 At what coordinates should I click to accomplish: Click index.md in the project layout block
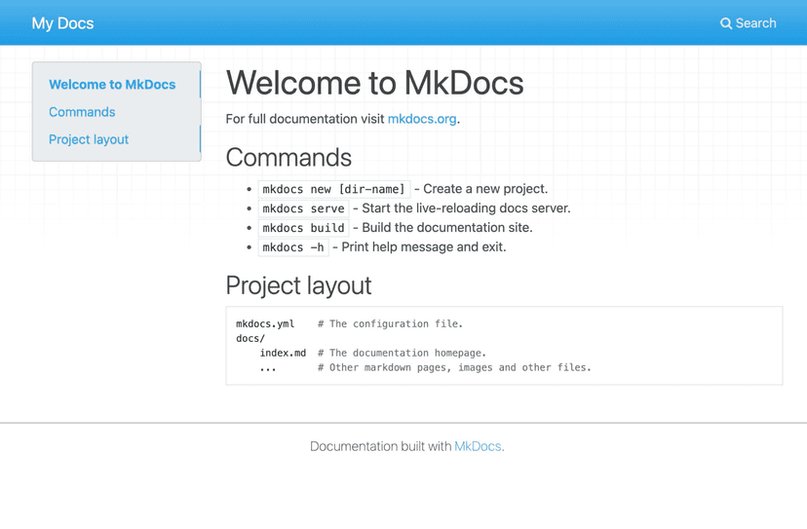click(283, 353)
